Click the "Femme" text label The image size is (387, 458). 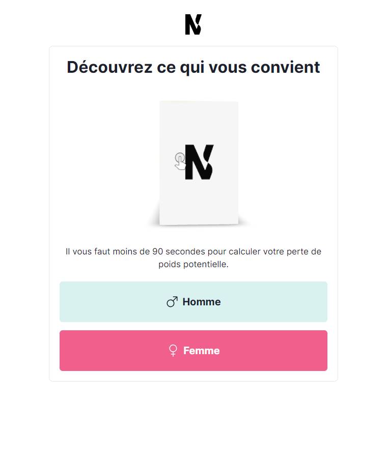point(201,351)
